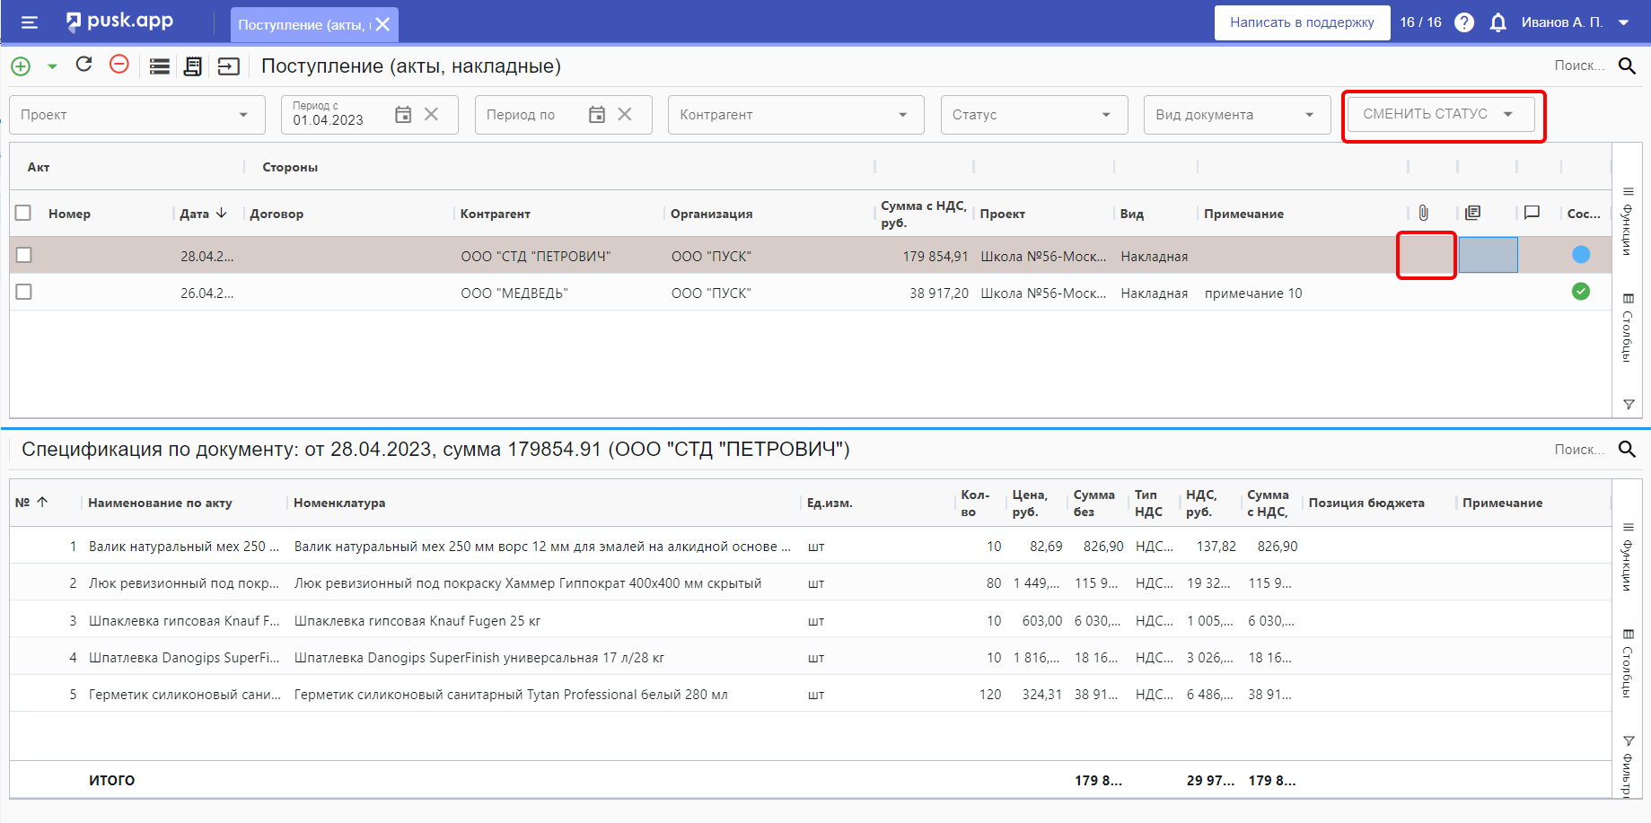Click the red delete icon
Screen dimensions: 1651x823
119,65
